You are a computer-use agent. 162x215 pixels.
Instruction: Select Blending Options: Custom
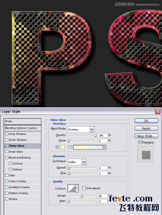23,128
